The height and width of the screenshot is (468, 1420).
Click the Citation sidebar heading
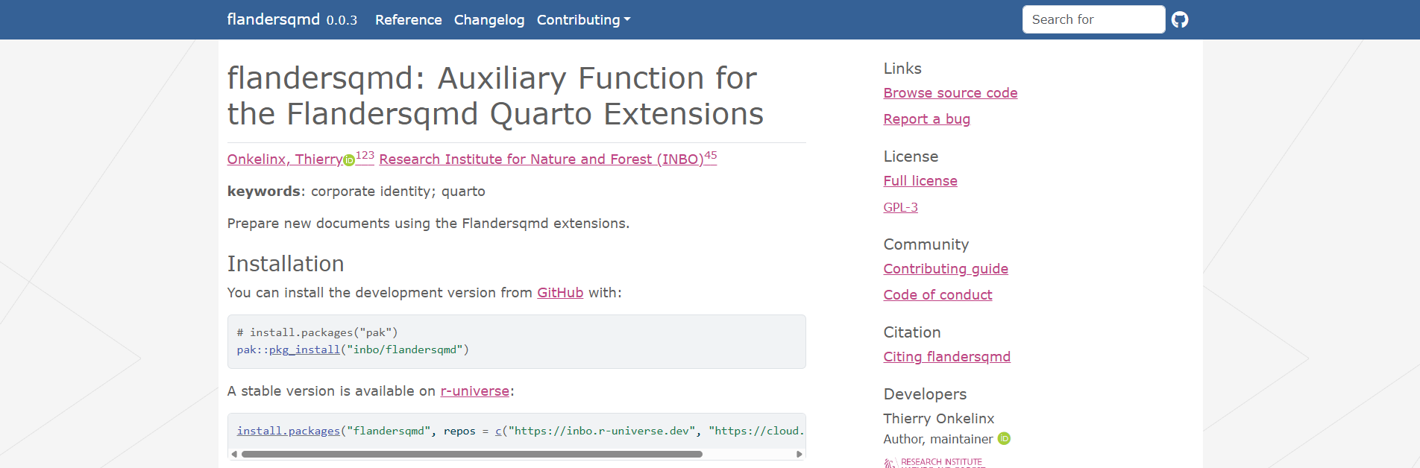pos(912,332)
